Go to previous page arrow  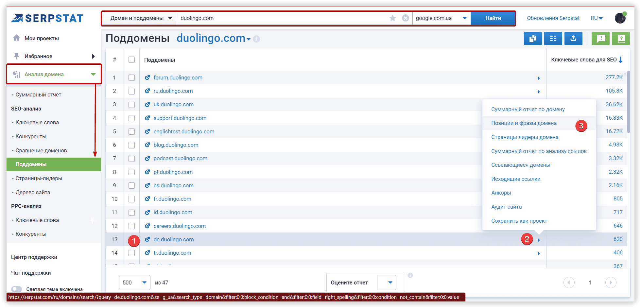[x=569, y=282]
